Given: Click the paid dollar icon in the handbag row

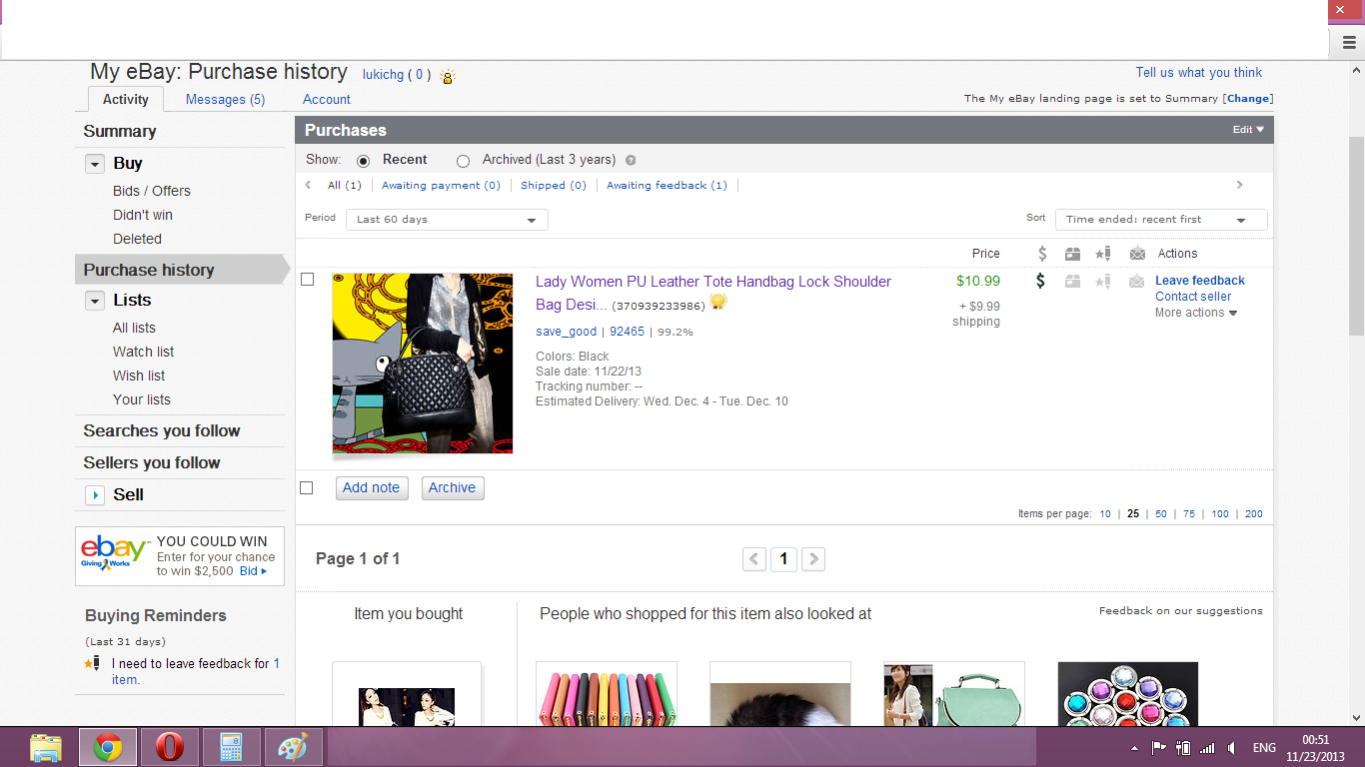Looking at the screenshot, I should (x=1040, y=282).
